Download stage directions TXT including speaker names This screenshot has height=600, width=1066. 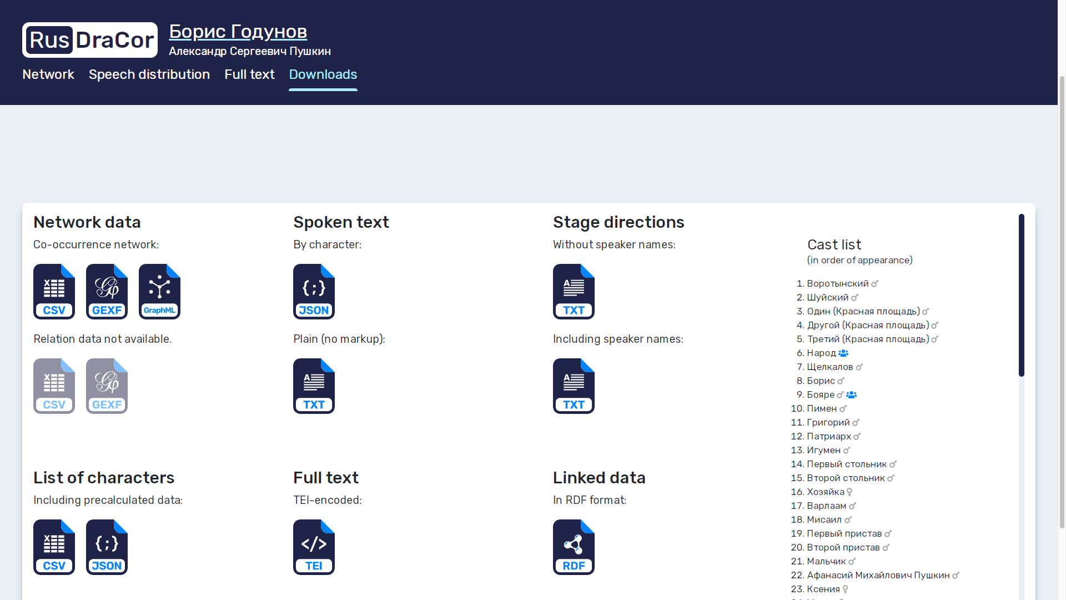pos(574,386)
